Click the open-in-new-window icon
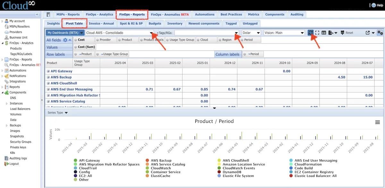The image size is (385, 188). click(368, 33)
